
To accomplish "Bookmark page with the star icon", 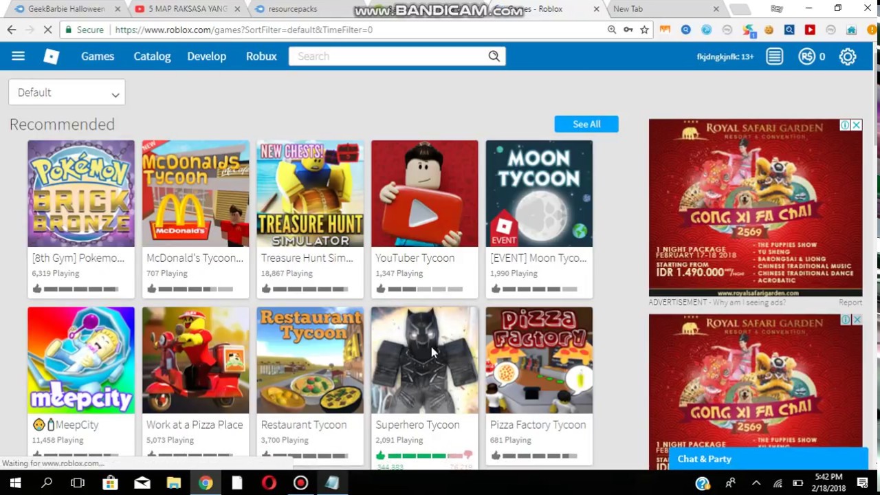I will point(644,30).
